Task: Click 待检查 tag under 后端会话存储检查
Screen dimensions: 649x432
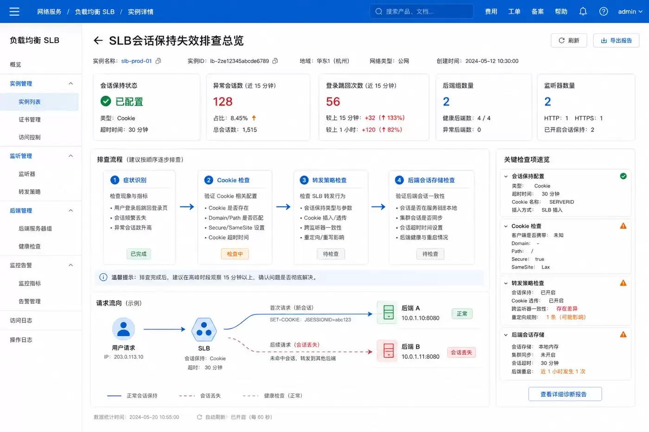Action: (430, 254)
